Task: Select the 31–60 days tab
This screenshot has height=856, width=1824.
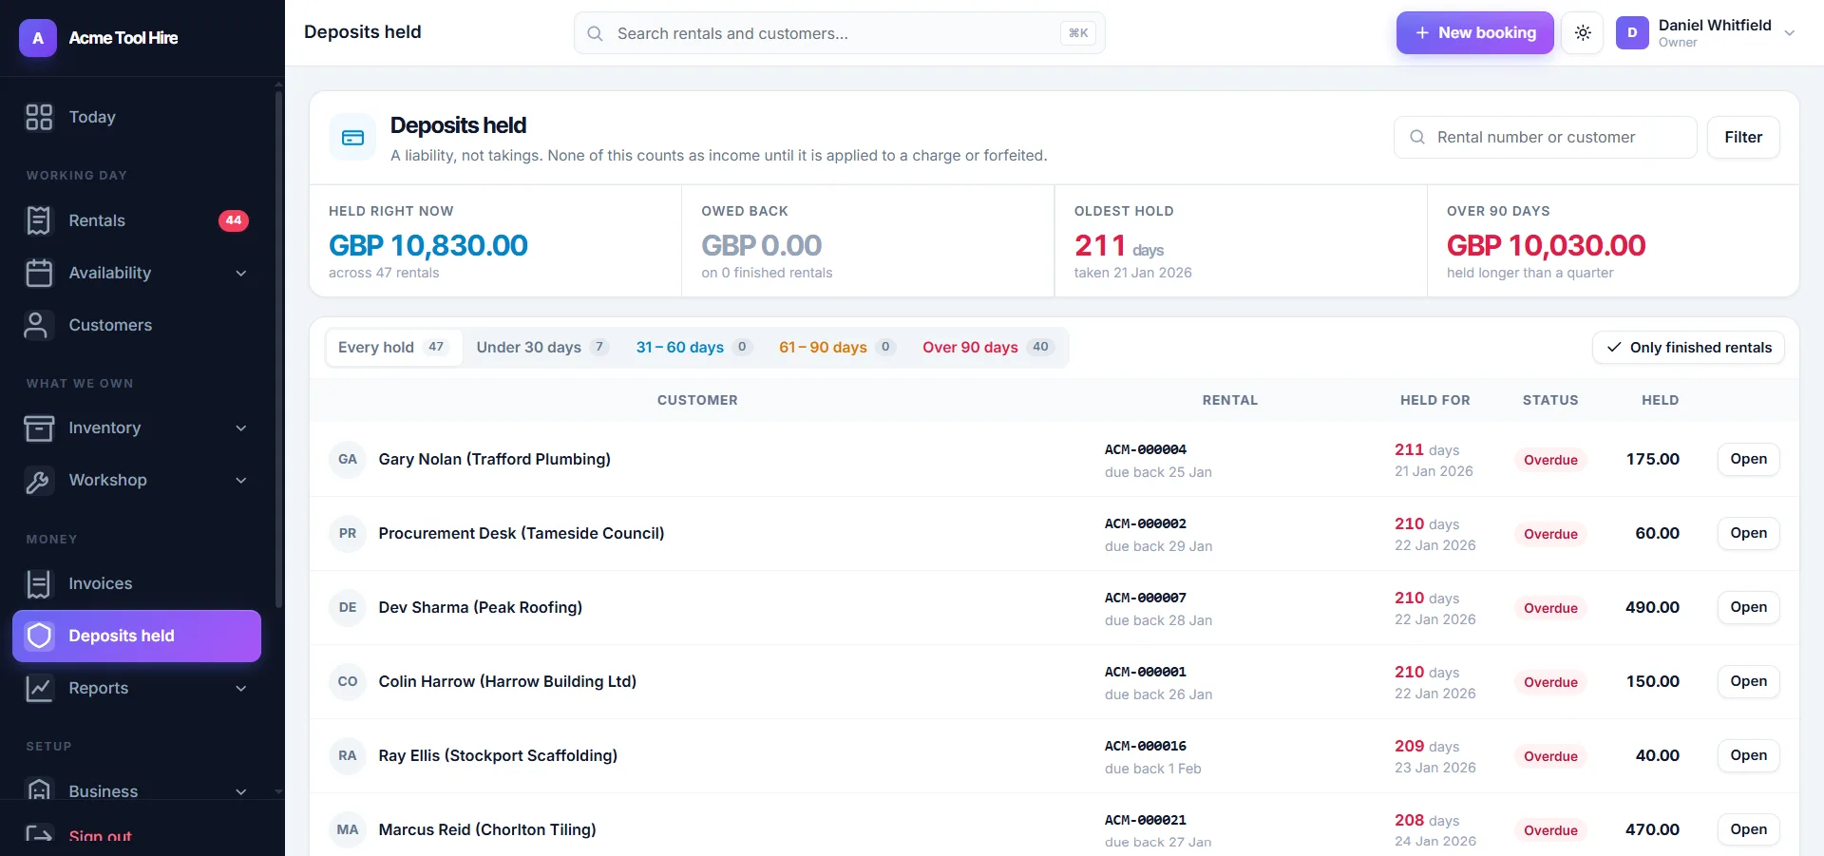Action: click(x=694, y=348)
